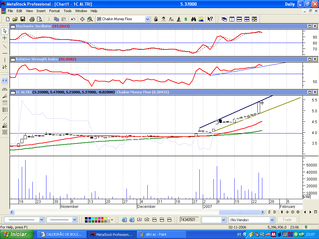The height and width of the screenshot is (239, 319).
Task: Click the Save diskette icon in toolbar
Action: [x=22, y=19]
